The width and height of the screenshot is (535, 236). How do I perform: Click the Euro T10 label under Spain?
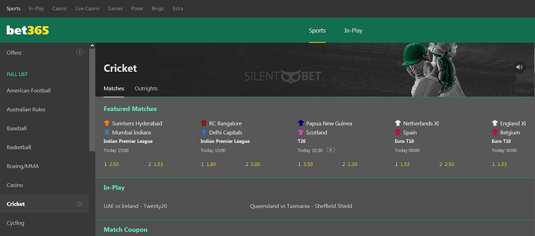[x=404, y=141]
